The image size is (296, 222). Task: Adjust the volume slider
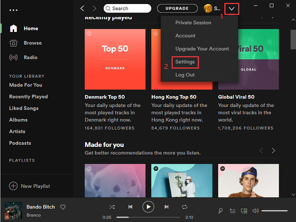pos(275,211)
